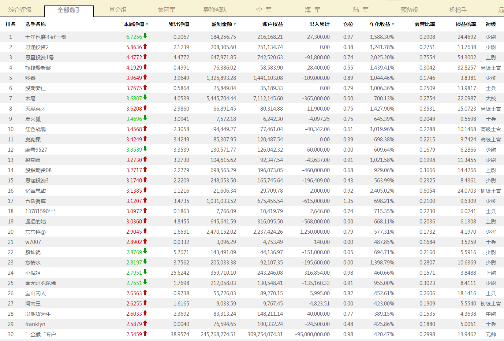Open player 思涵投资2
The image size is (504, 341).
click(x=37, y=47)
